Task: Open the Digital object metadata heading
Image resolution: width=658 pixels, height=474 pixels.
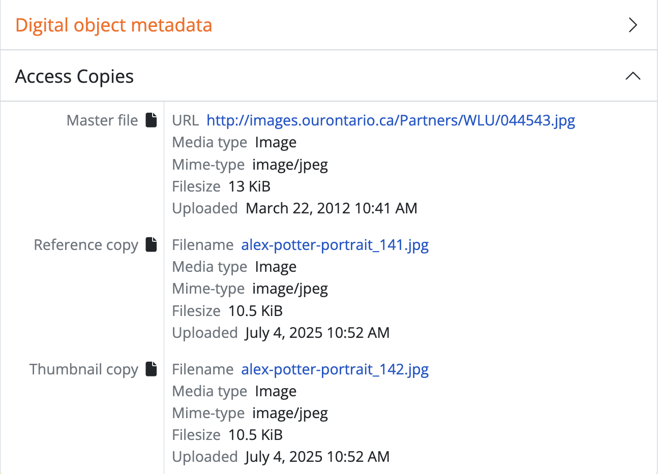Action: (x=113, y=25)
